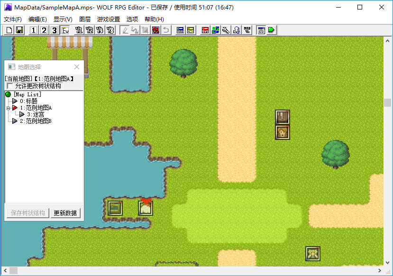This screenshot has width=393, height=276.
Task: Select map 3:迷宫 in the tree
Action: pos(36,115)
